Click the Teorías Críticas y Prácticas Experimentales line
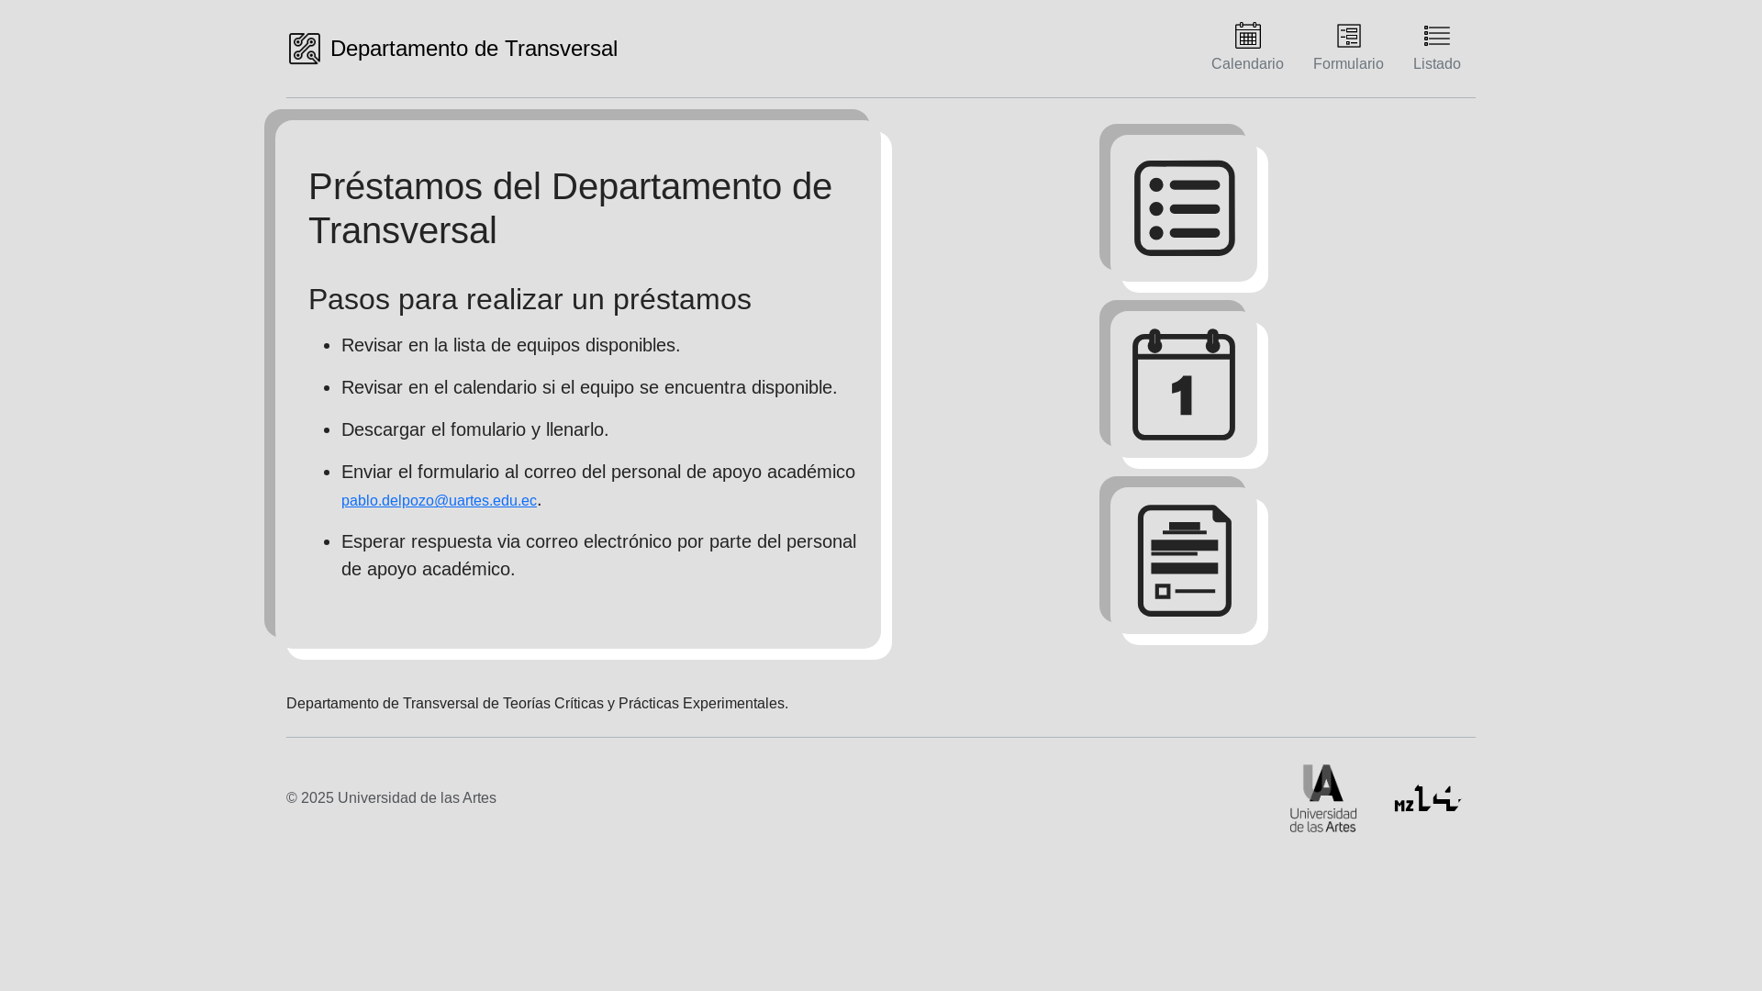Image resolution: width=1762 pixels, height=991 pixels. coord(537,704)
